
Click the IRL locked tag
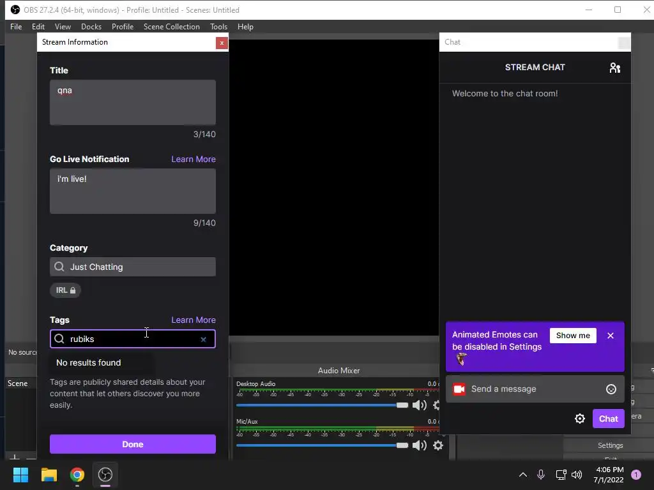point(66,290)
